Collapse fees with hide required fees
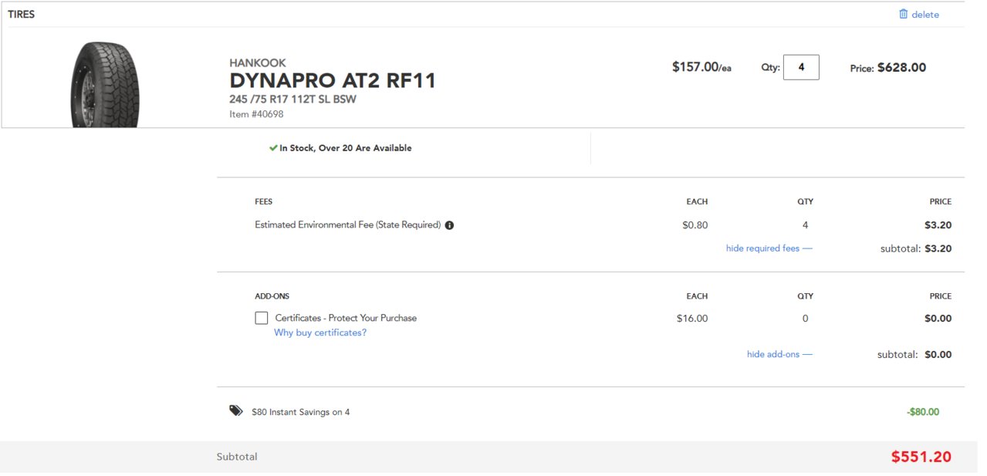 tap(769, 248)
